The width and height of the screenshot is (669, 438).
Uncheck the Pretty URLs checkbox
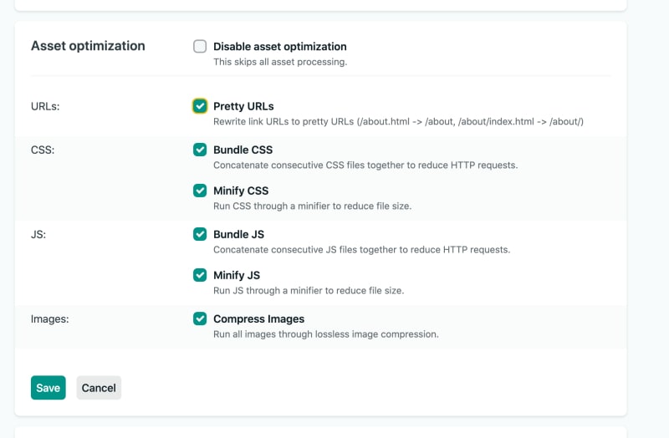pos(200,106)
